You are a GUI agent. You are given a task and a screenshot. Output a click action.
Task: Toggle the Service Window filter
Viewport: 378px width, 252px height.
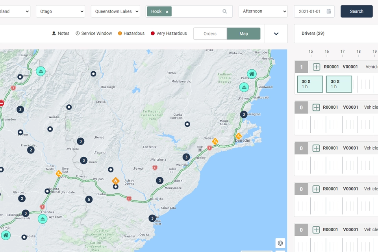(94, 33)
